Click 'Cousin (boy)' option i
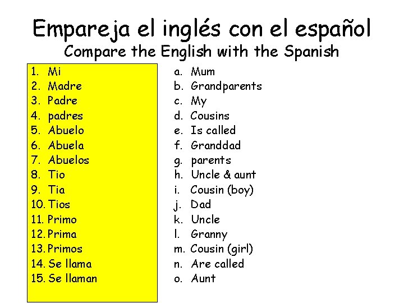 coord(222,190)
